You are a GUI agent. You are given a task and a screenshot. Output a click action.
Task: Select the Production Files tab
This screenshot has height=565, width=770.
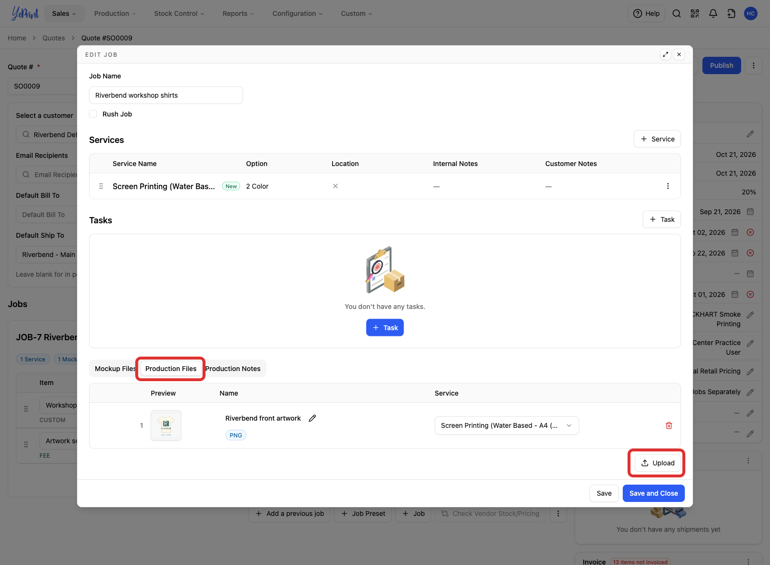pos(171,369)
